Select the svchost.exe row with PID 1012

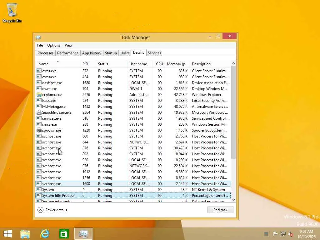133,172
